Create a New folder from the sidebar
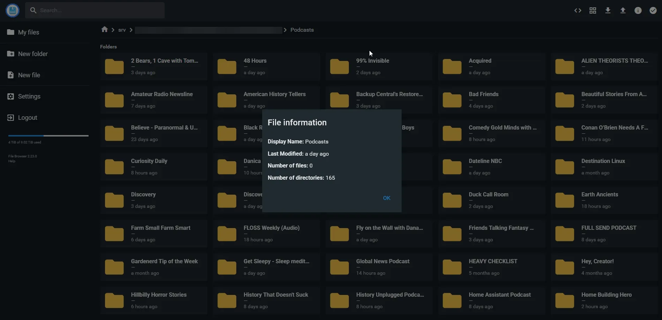This screenshot has width=662, height=320. [45, 54]
